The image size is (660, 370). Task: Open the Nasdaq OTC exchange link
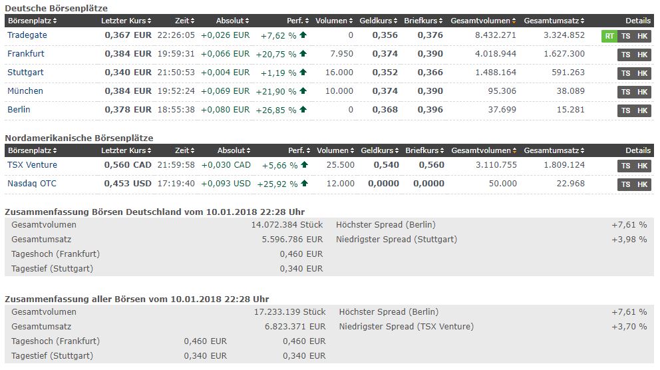(32, 184)
